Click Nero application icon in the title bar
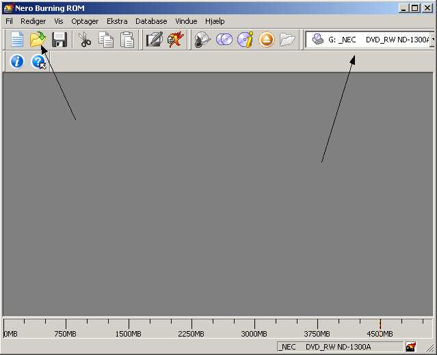The image size is (437, 355). pos(8,8)
